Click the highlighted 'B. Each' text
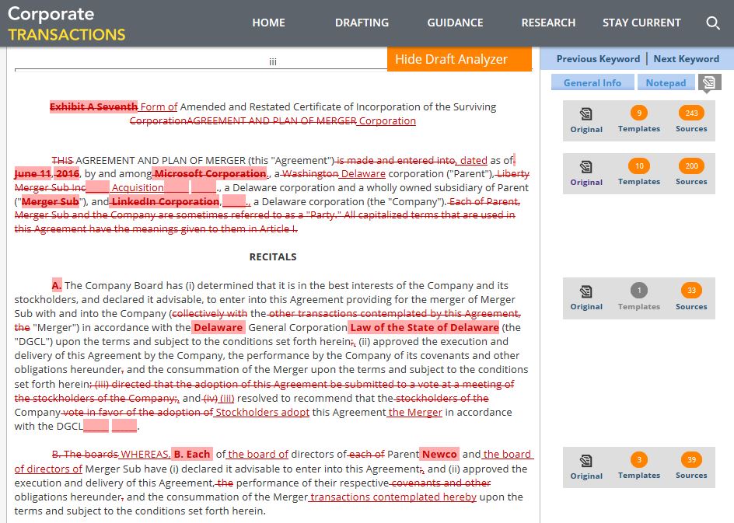 click(192, 455)
